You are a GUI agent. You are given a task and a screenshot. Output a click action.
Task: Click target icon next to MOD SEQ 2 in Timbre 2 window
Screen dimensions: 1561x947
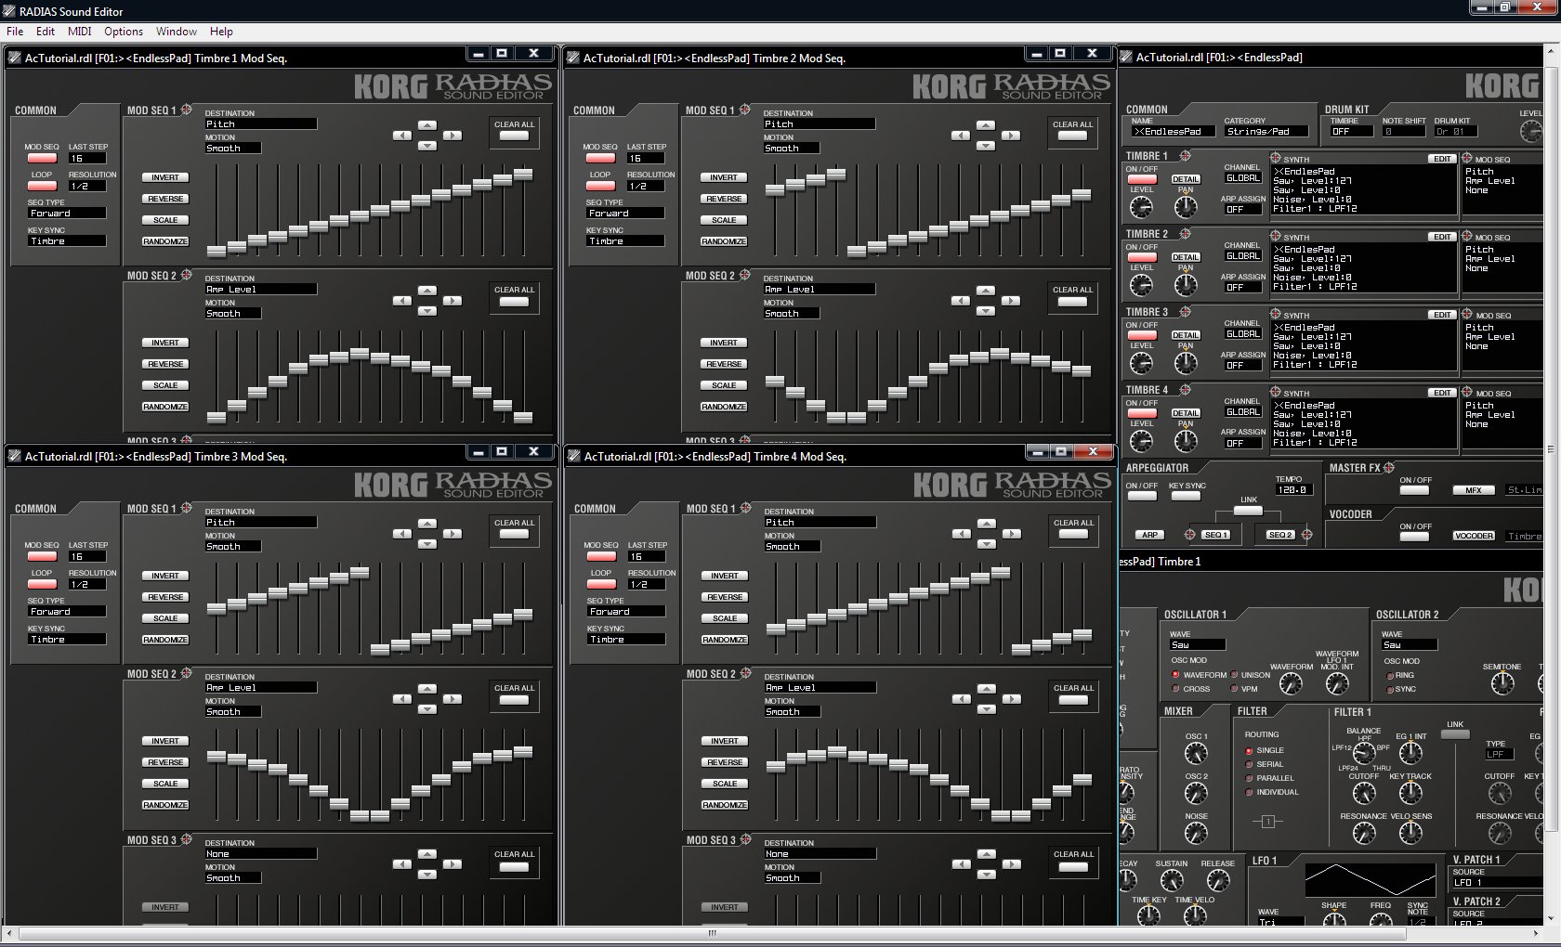744,275
